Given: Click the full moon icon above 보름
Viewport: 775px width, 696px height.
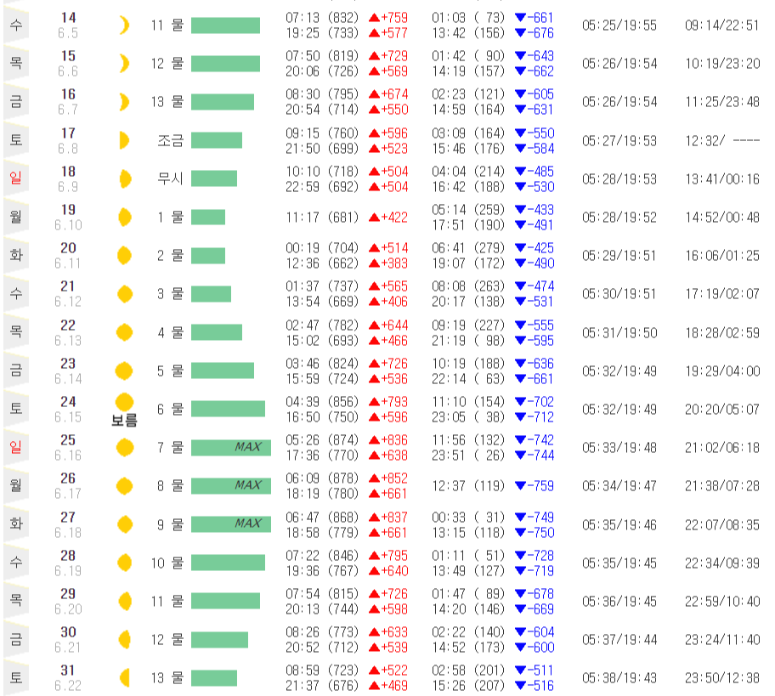Looking at the screenshot, I should pyautogui.click(x=124, y=402).
